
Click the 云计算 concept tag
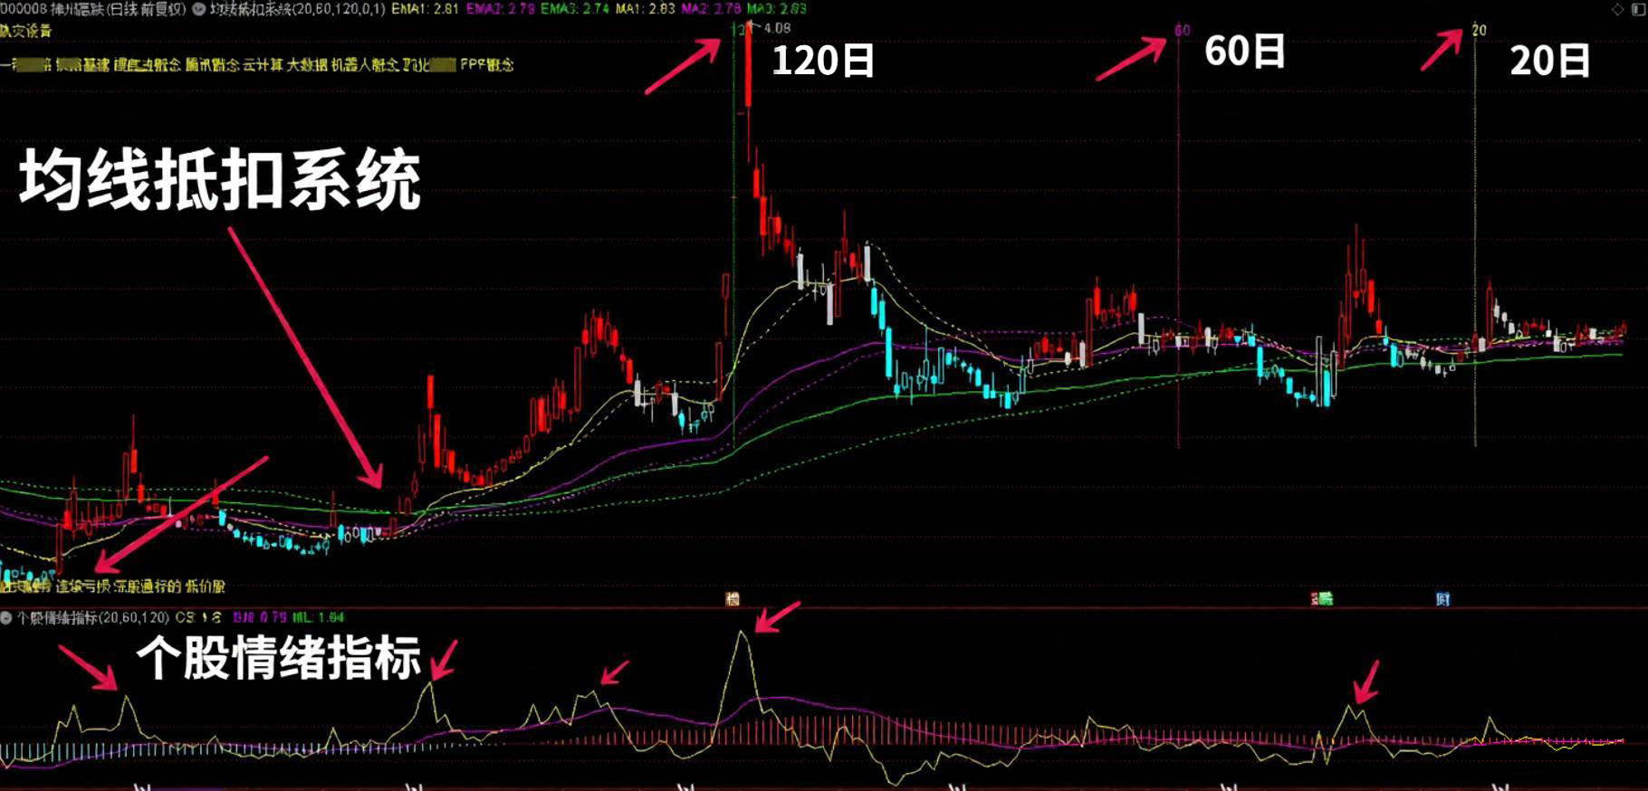click(263, 65)
